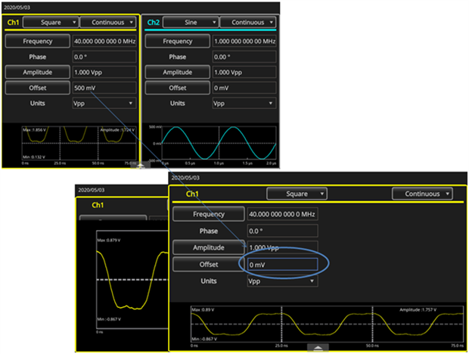
Task: Edit Ch1 offset 500 mV field
Action: (x=104, y=88)
